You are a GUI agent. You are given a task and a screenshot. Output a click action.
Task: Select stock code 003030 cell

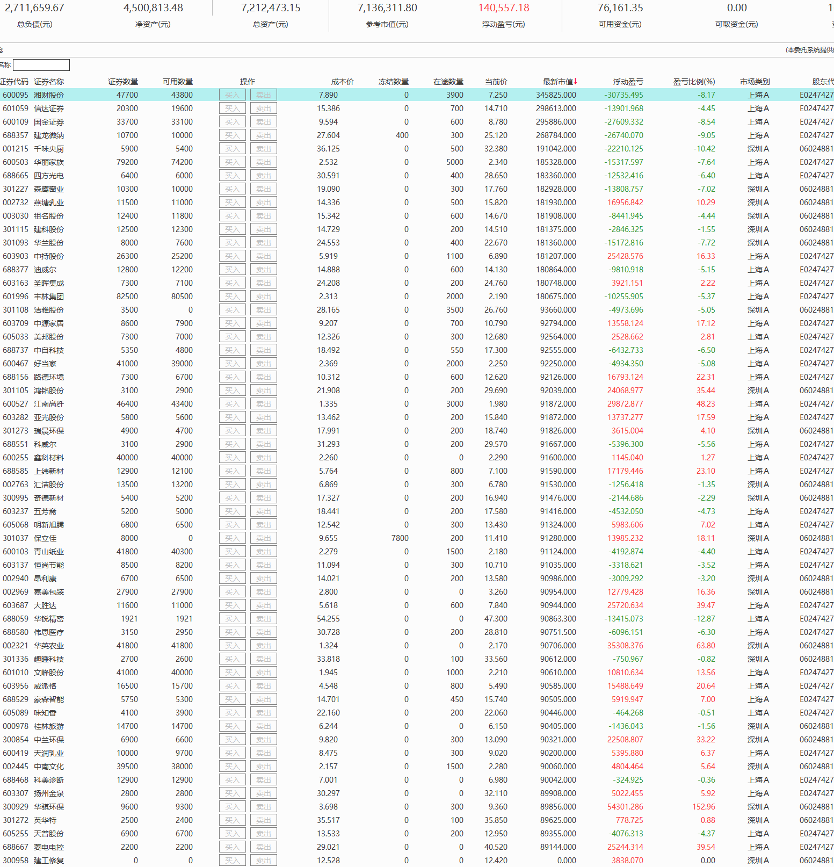(x=16, y=216)
